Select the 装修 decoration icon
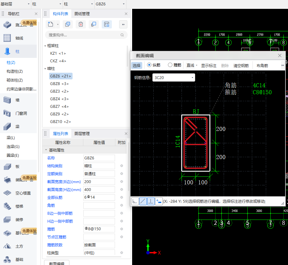 [7, 219]
